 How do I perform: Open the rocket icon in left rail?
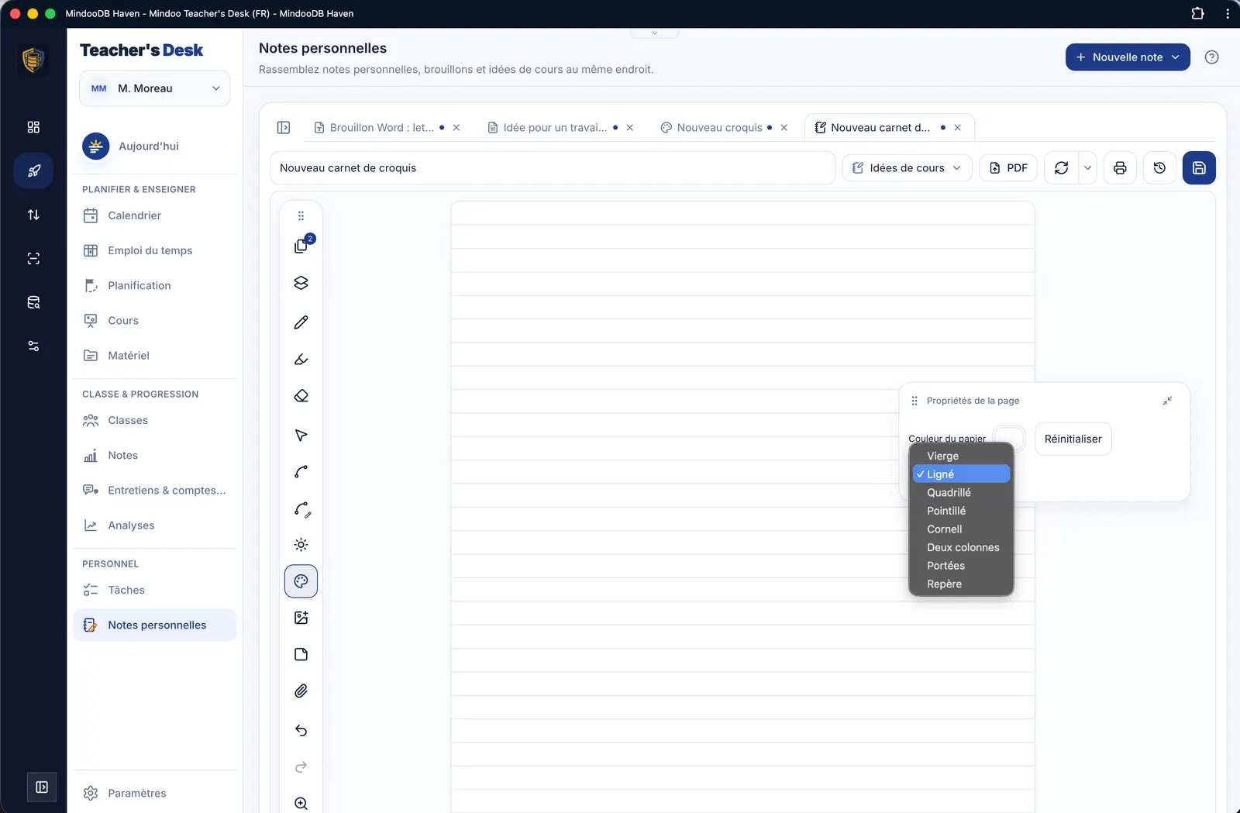click(33, 171)
